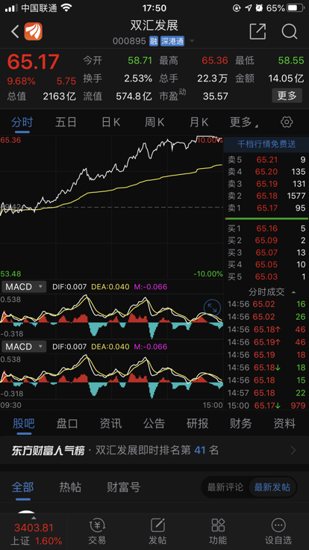Open chart settings gear icon
The height and width of the screenshot is (550, 309).
point(287,122)
